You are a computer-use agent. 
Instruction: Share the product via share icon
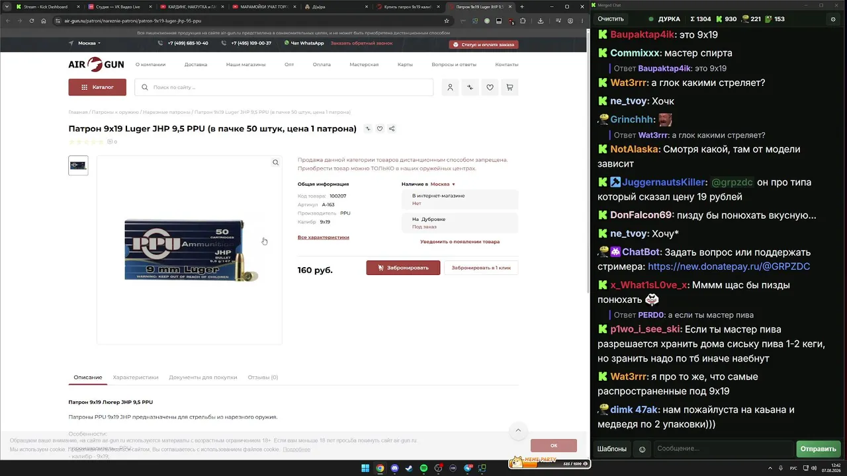(x=392, y=128)
